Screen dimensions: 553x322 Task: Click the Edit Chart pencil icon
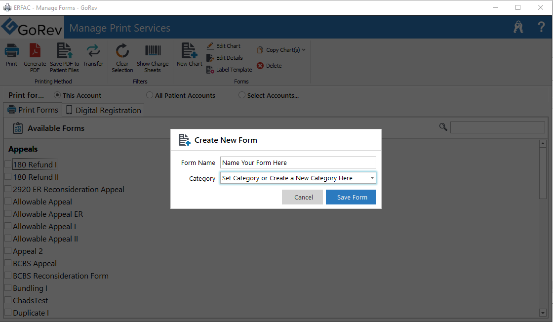point(210,46)
